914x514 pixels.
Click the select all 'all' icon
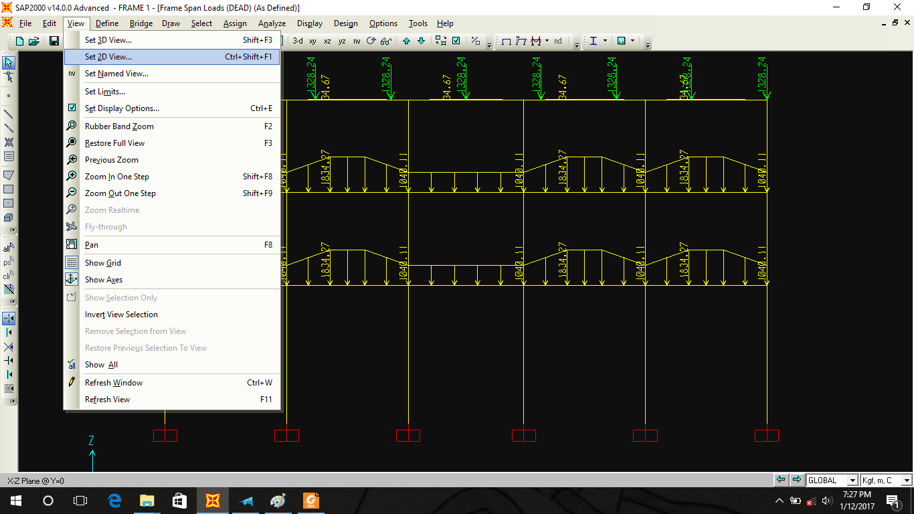9,248
